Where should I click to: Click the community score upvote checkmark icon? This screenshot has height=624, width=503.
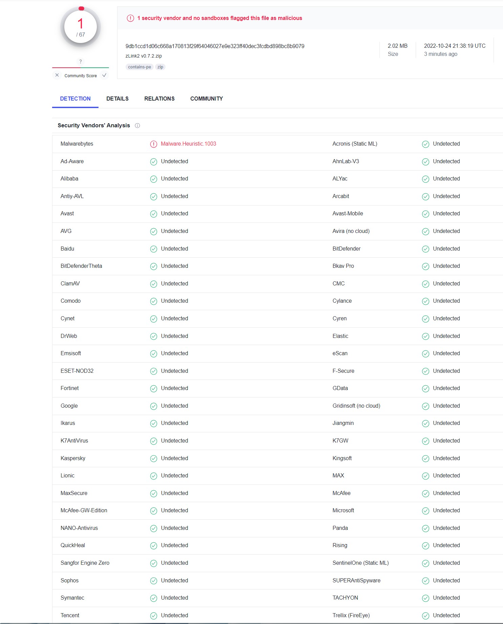[x=104, y=75]
